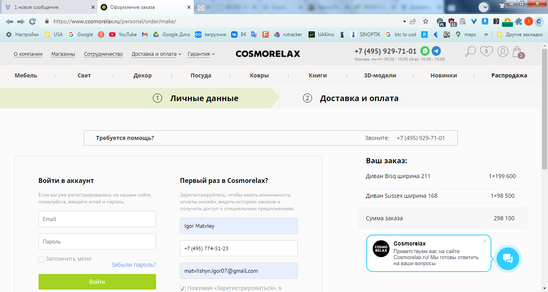Reload the page with refresh button
This screenshot has height=292, width=548.
[32, 21]
